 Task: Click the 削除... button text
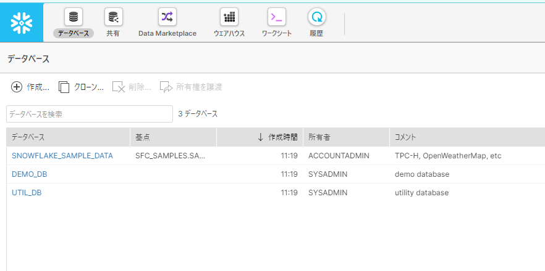click(140, 87)
